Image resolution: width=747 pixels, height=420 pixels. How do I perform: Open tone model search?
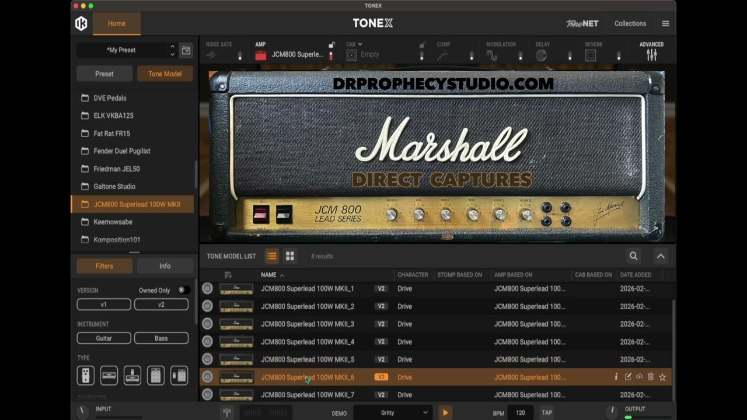pos(633,256)
